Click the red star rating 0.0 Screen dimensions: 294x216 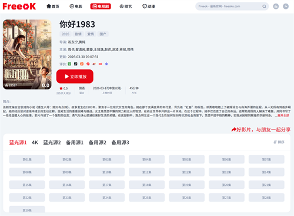click(x=64, y=88)
